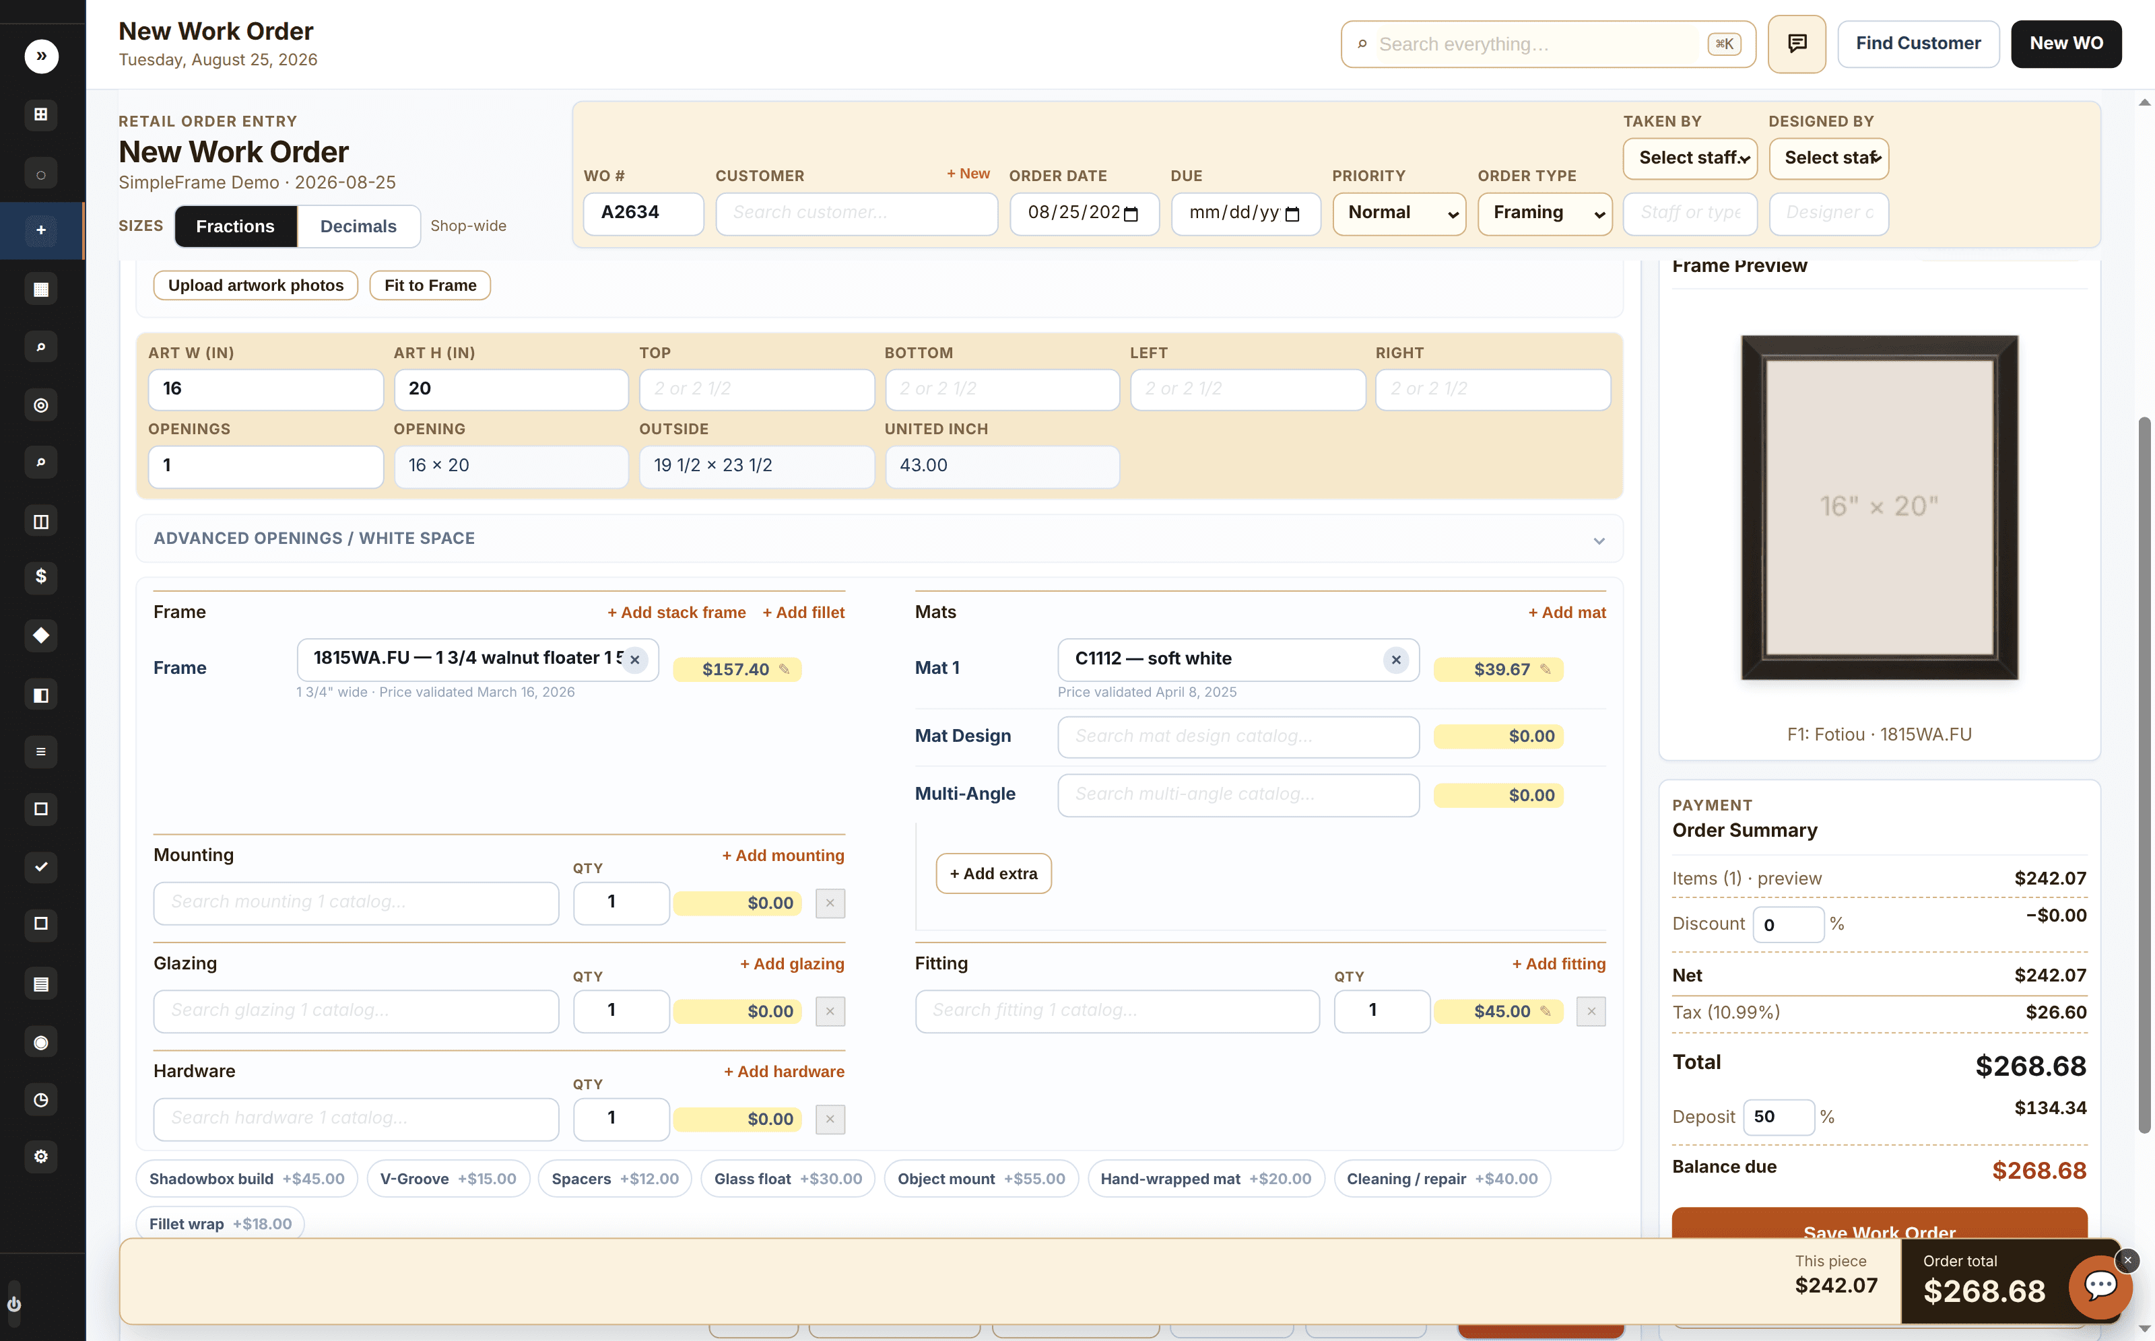Click the + Add extra button
The width and height of the screenshot is (2155, 1341).
994,874
